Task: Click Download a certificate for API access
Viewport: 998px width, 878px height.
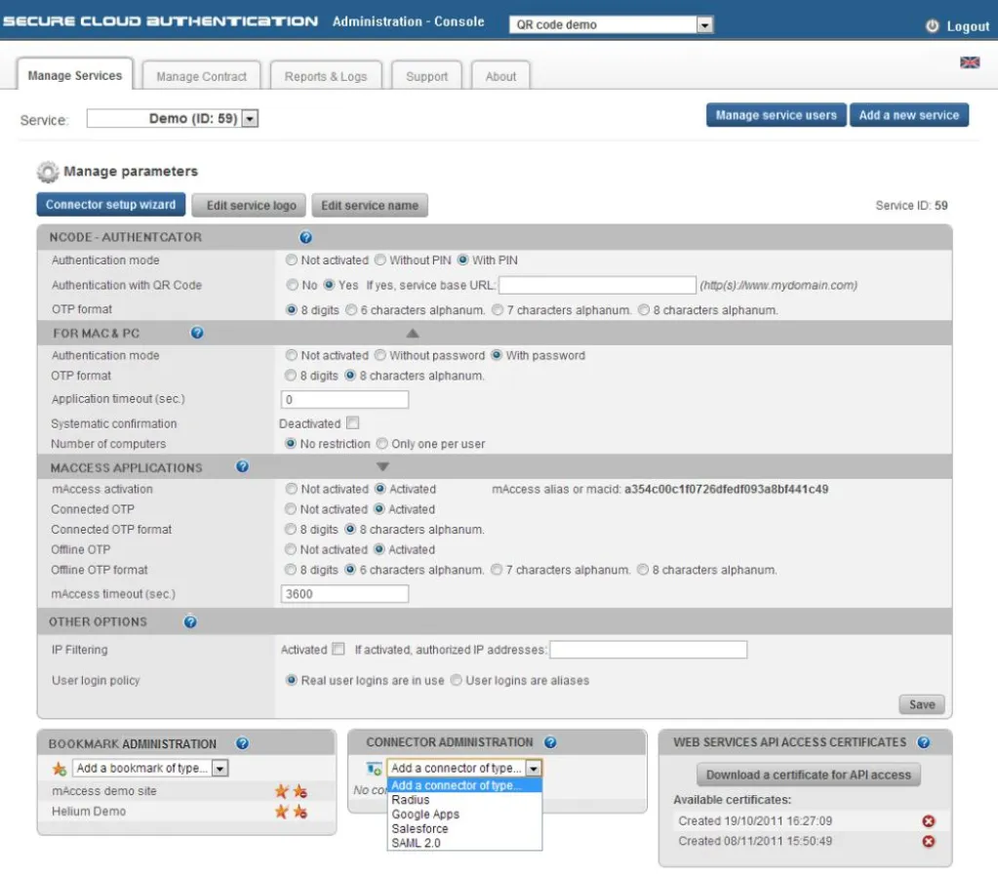Action: 808,775
